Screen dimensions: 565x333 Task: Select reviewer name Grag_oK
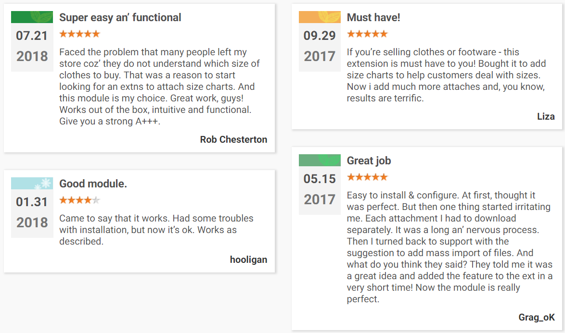tap(537, 317)
